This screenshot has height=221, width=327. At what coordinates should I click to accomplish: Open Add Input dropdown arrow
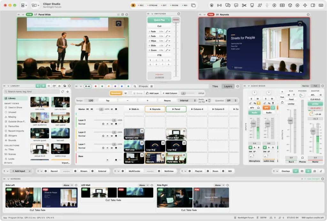[30, 171]
